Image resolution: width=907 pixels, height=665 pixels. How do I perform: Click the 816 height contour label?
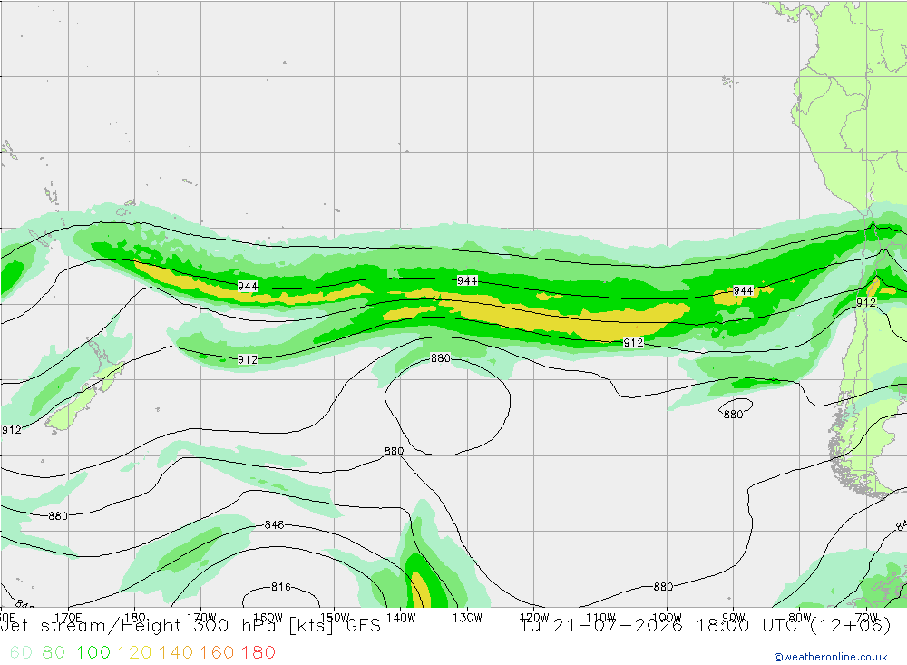tap(281, 587)
